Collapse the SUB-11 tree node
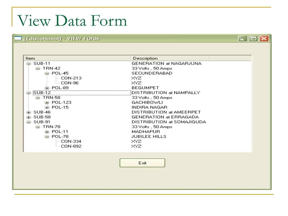The image size is (288, 216). (28, 64)
